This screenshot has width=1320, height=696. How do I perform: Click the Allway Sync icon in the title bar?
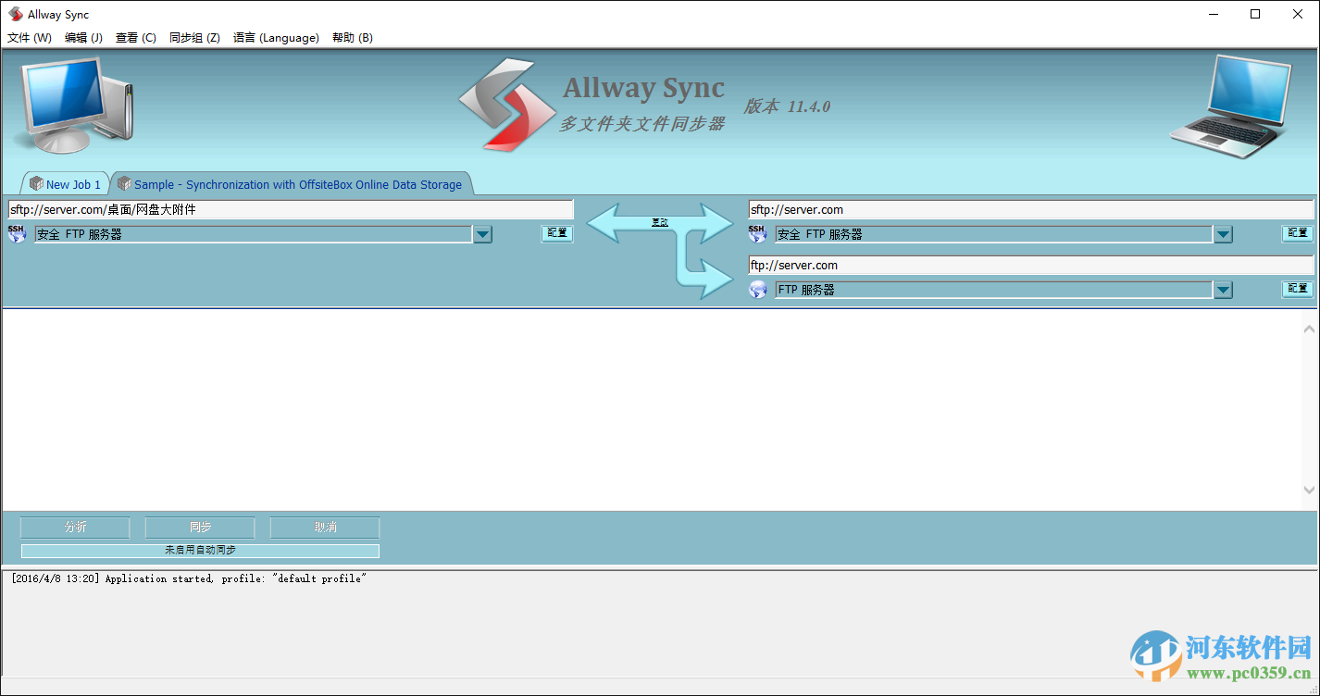click(15, 13)
